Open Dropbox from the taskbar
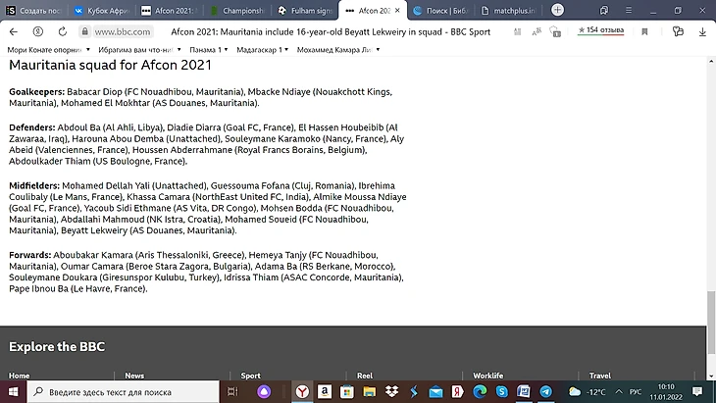 [x=391, y=391]
